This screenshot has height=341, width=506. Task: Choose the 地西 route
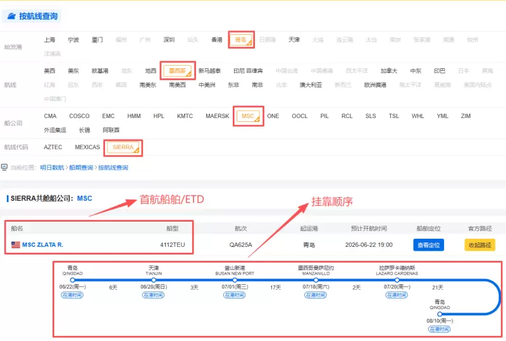151,71
